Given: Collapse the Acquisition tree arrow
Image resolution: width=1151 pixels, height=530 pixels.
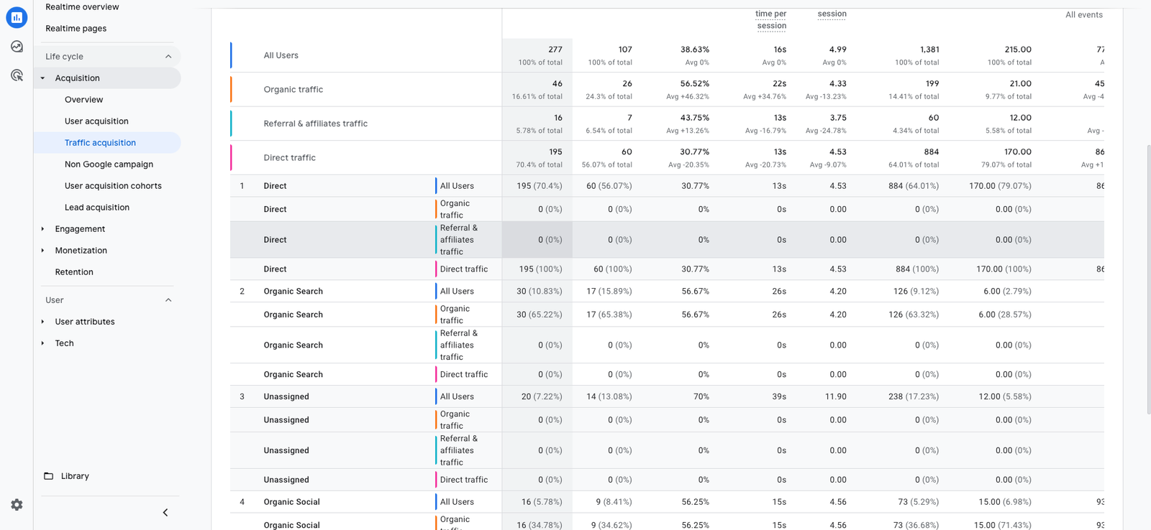Looking at the screenshot, I should (42, 78).
